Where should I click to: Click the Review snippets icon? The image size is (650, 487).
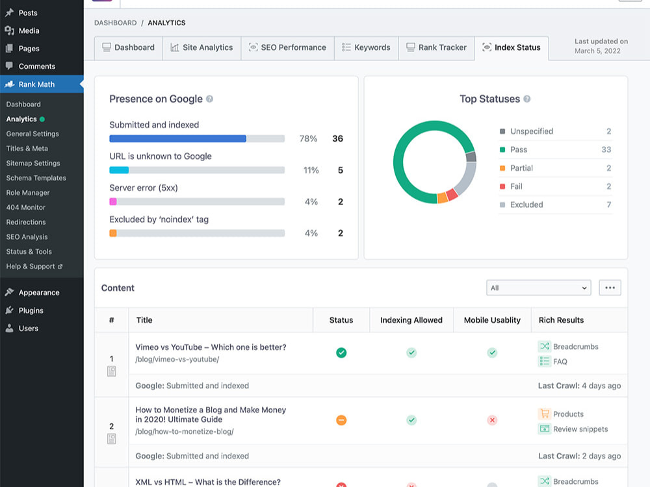point(544,429)
